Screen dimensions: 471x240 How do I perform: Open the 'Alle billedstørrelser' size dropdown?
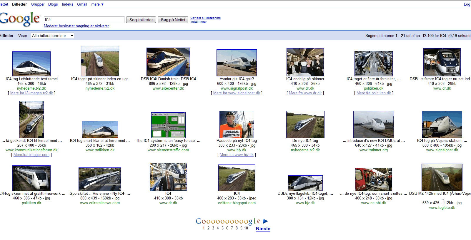point(52,36)
